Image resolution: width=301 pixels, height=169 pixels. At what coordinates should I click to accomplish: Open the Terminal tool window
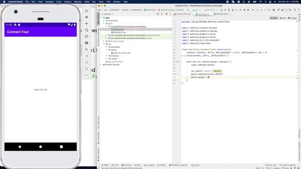[x=127, y=165]
